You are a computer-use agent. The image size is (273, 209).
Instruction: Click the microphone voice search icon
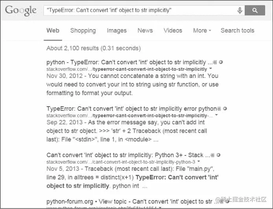[240, 11]
